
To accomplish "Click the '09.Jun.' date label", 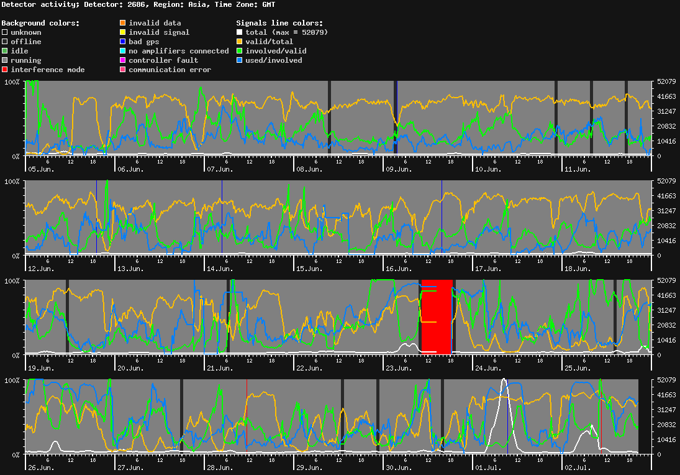I will (399, 169).
